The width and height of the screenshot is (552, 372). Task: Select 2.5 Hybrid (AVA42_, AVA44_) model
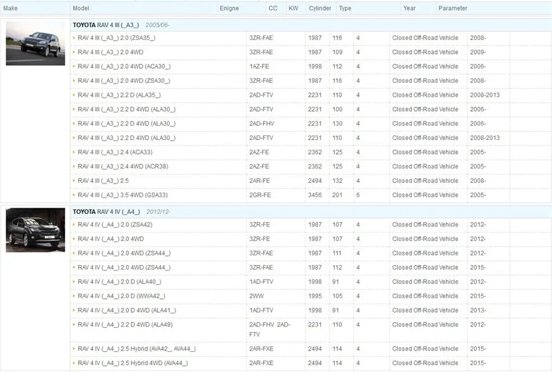coord(137,349)
